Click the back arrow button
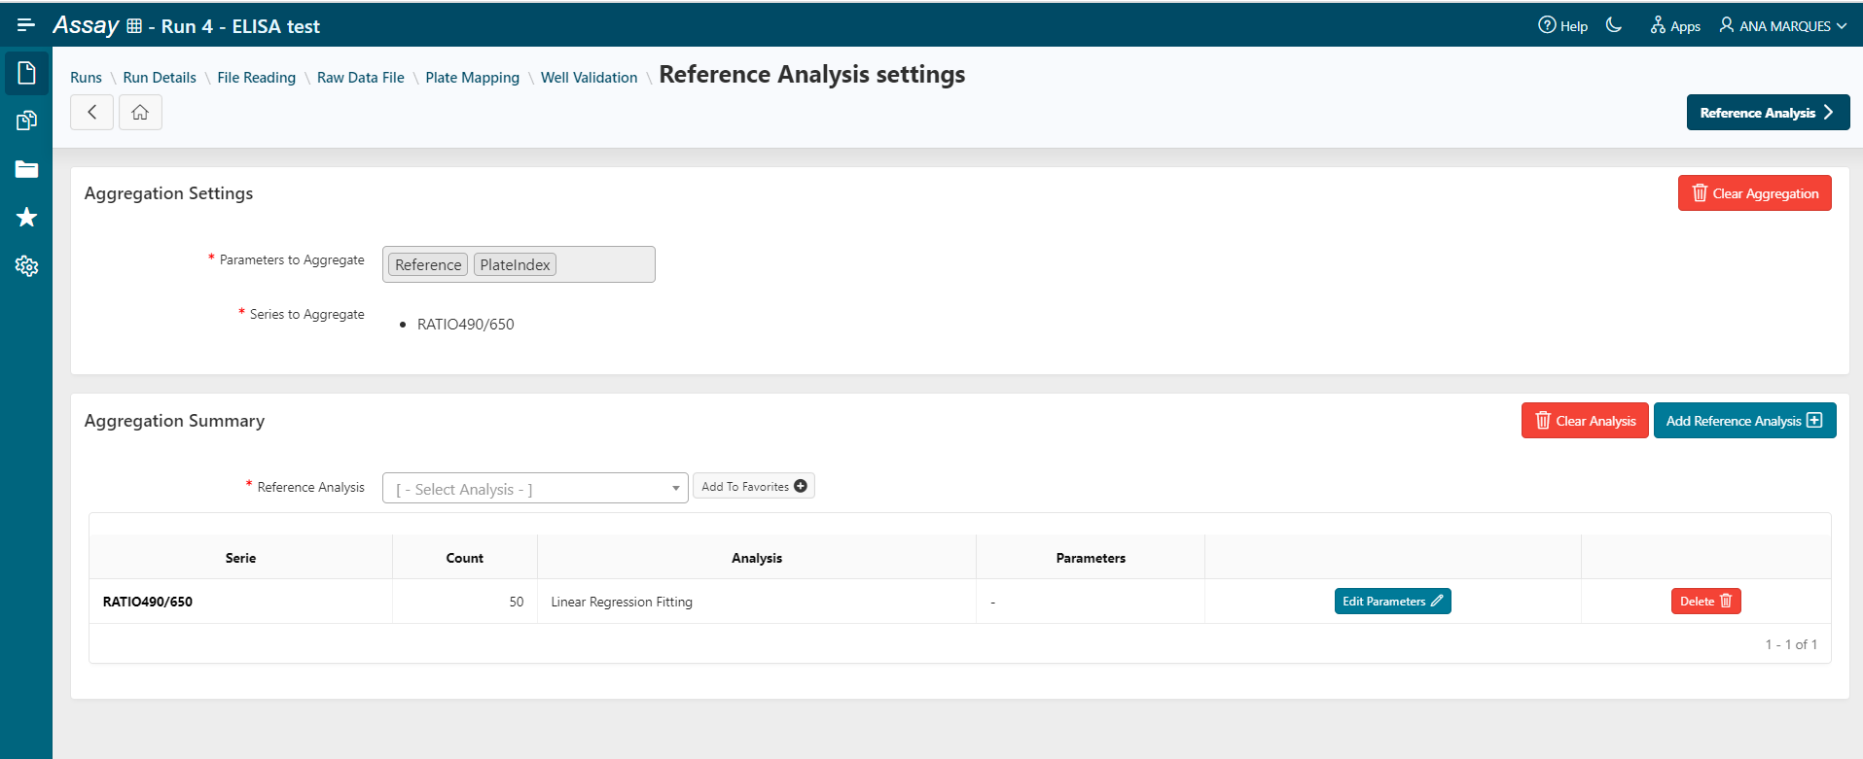Screen dimensions: 1863x759 coord(91,112)
